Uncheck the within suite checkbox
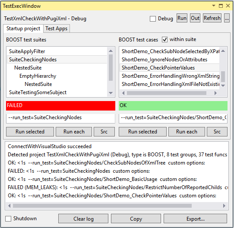Viewport: 234px width, 228px height. pyautogui.click(x=164, y=40)
